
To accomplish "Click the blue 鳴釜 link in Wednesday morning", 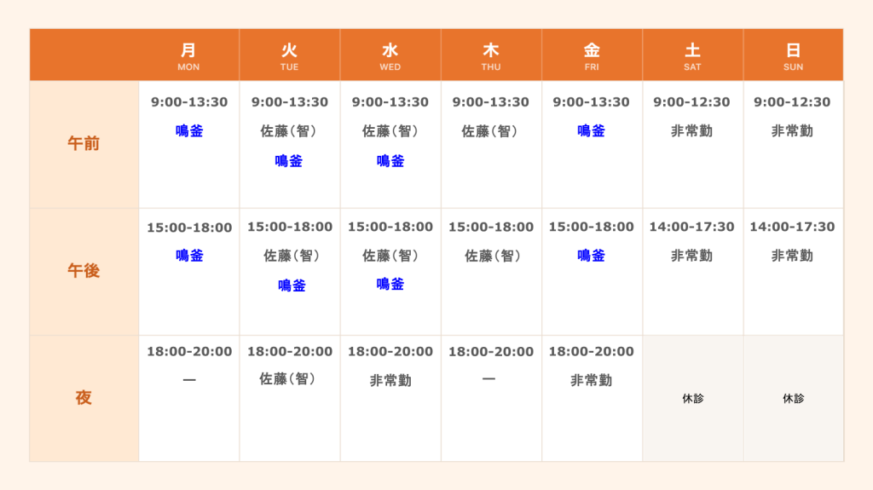I will pyautogui.click(x=390, y=161).
